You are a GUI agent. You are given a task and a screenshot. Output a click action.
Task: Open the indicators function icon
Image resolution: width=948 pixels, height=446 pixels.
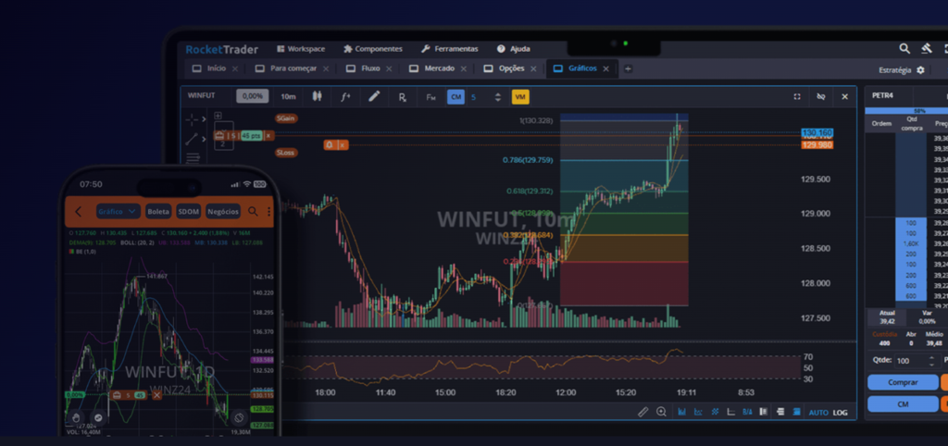(x=345, y=96)
